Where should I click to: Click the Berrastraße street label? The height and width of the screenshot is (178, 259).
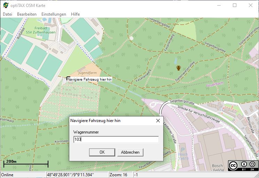pyautogui.click(x=250, y=125)
